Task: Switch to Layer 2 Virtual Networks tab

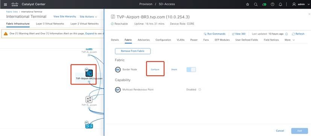Action: tap(85, 24)
